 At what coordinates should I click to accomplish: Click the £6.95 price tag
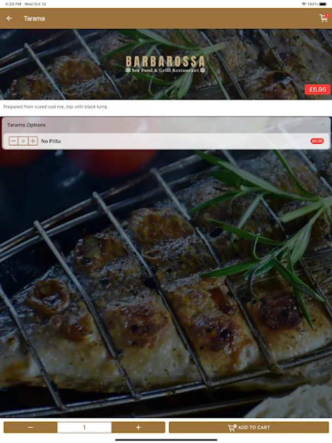point(318,90)
